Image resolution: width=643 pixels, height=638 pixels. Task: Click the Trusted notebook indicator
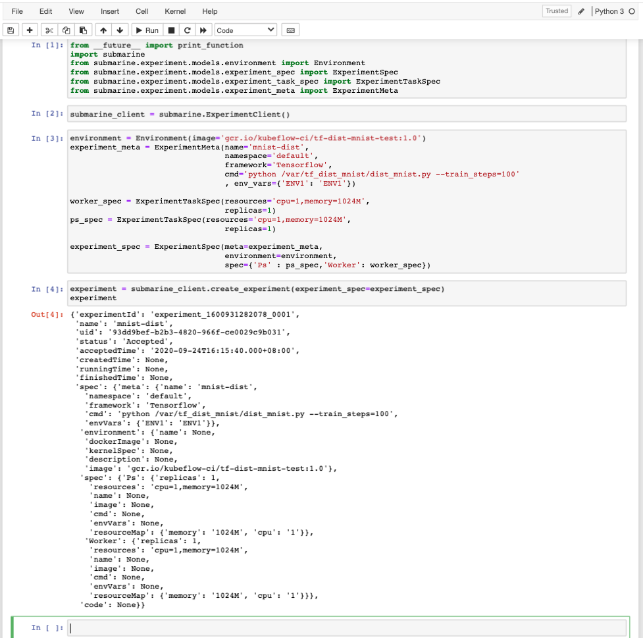[557, 11]
